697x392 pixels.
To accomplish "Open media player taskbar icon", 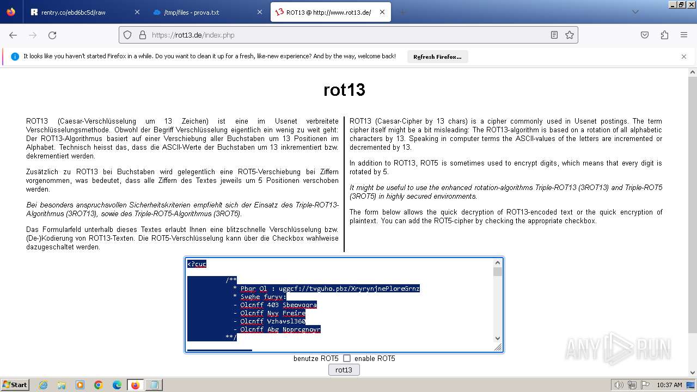I will tap(80, 385).
